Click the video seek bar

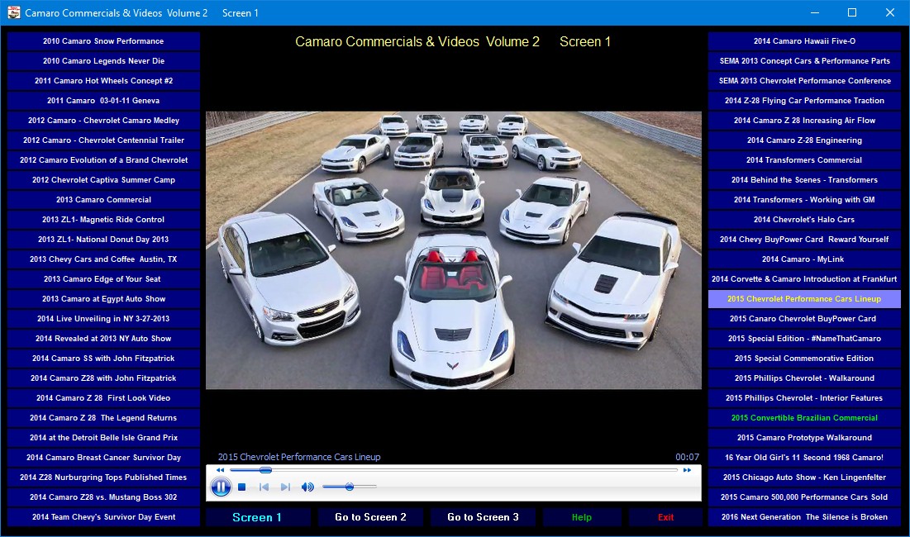tap(453, 470)
